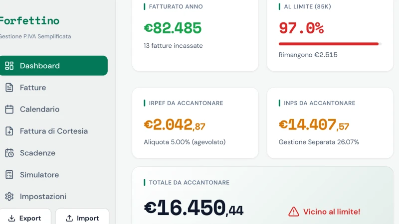399x224 pixels.
Task: Click the Forfettino logo title
Action: (x=29, y=21)
